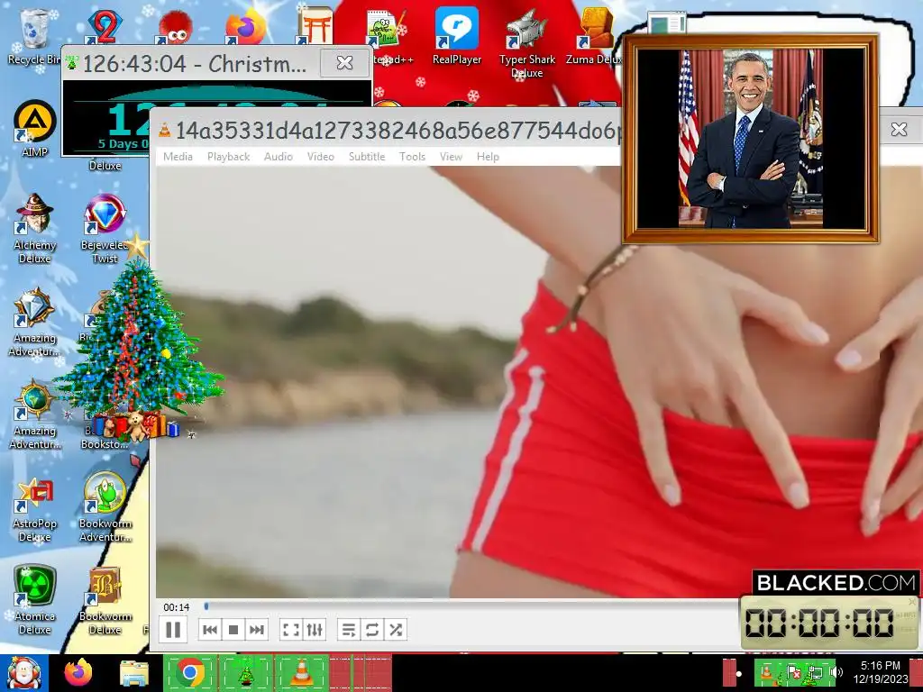
Task: Select the top Amazing Adventures shortcut
Action: tap(35, 322)
